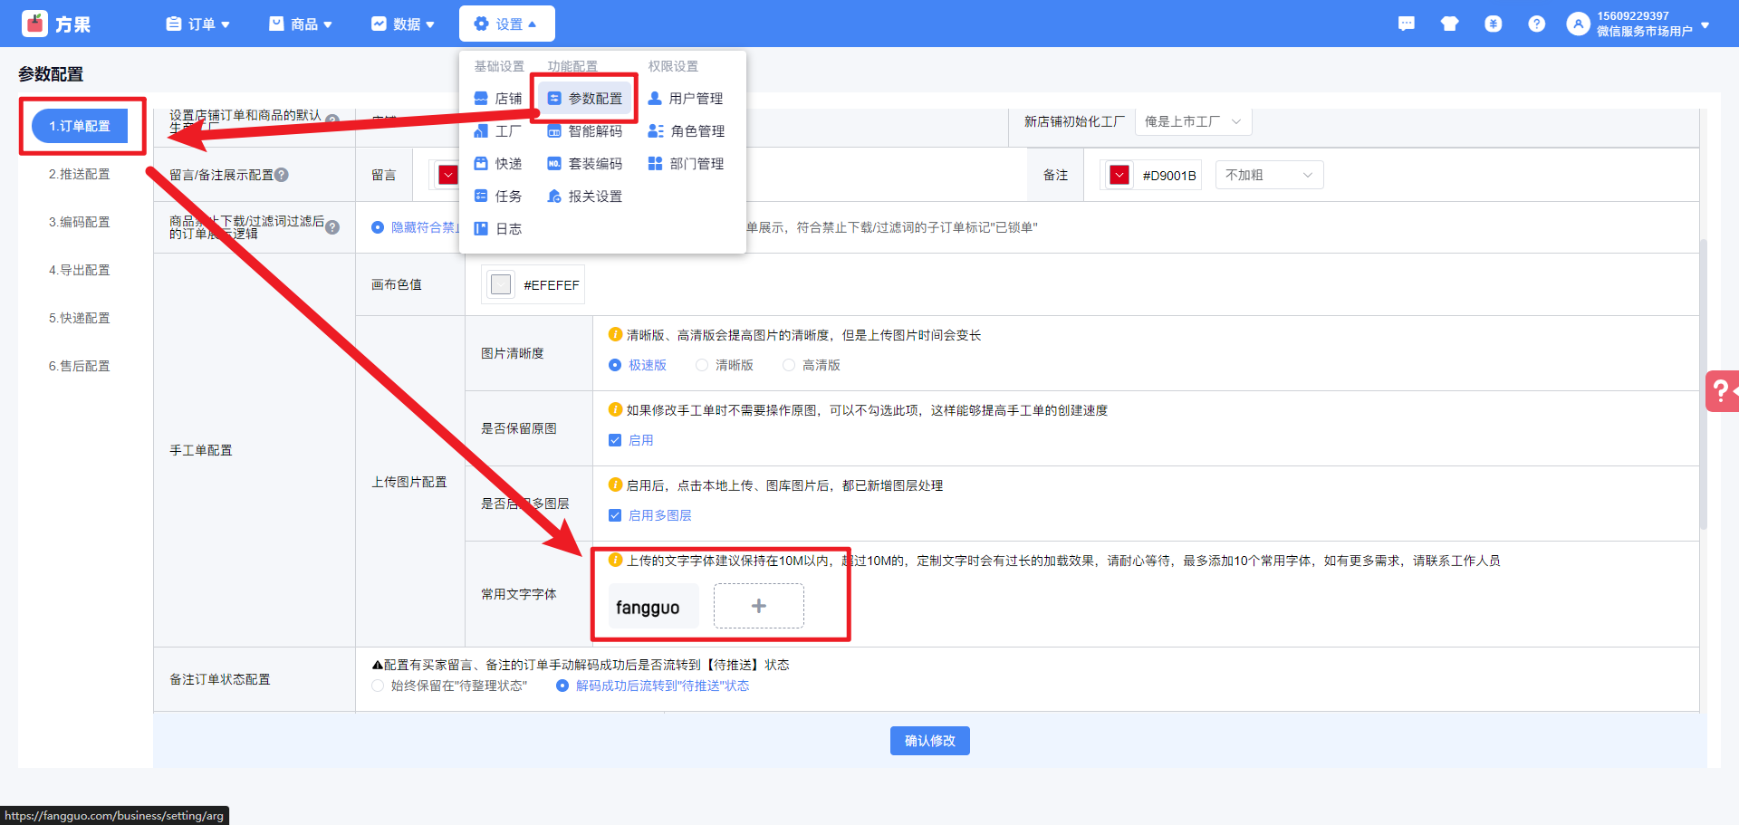The image size is (1739, 825).
Task: Click the yen currency icon in header
Action: tap(1493, 24)
